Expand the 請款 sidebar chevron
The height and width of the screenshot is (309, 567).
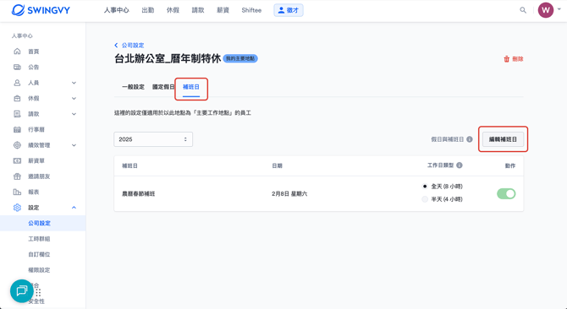[x=74, y=114]
